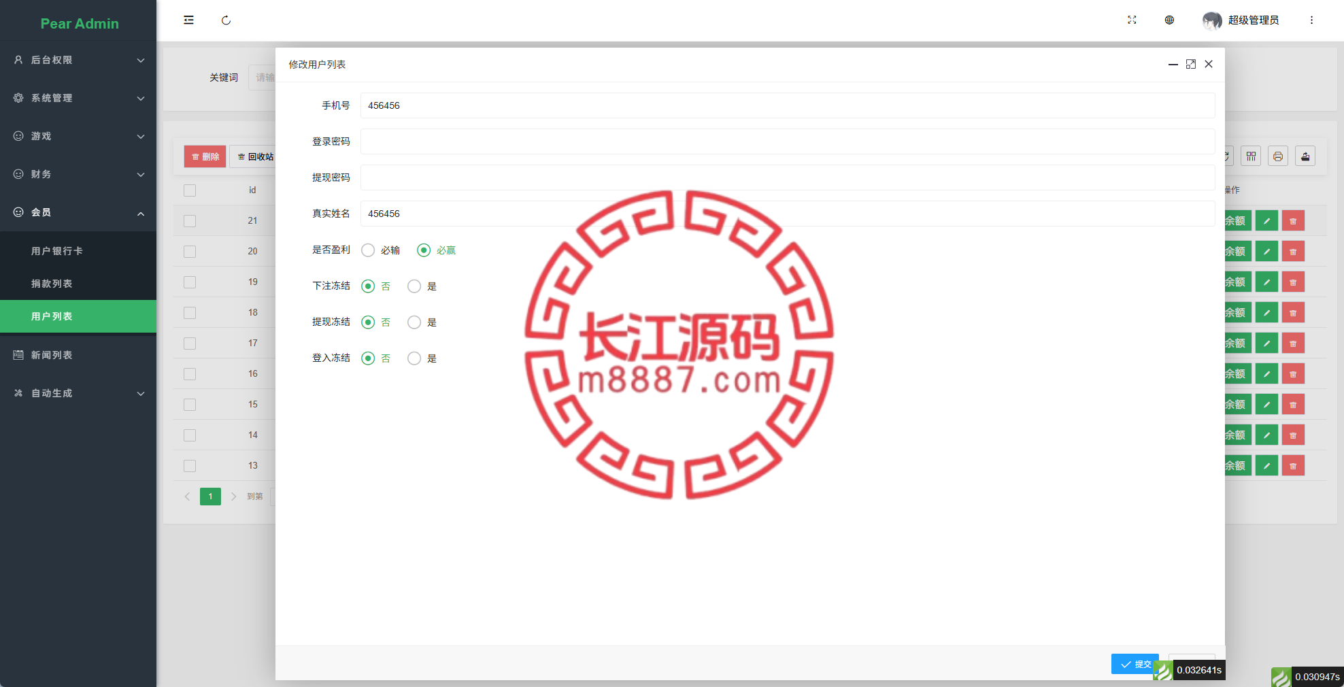
Task: Tick the checkbox for row id 19
Action: pyautogui.click(x=190, y=282)
